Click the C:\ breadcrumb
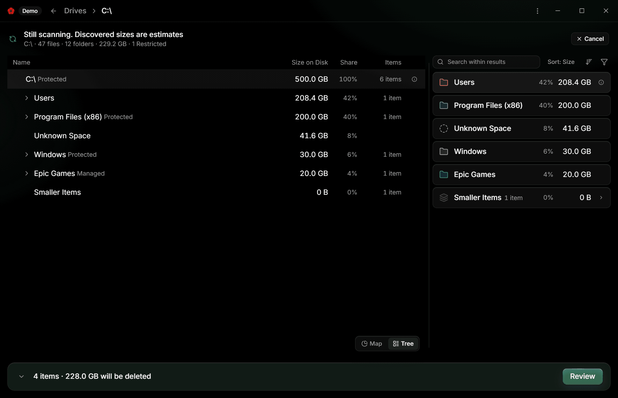Viewport: 618px width, 398px height. pos(106,11)
